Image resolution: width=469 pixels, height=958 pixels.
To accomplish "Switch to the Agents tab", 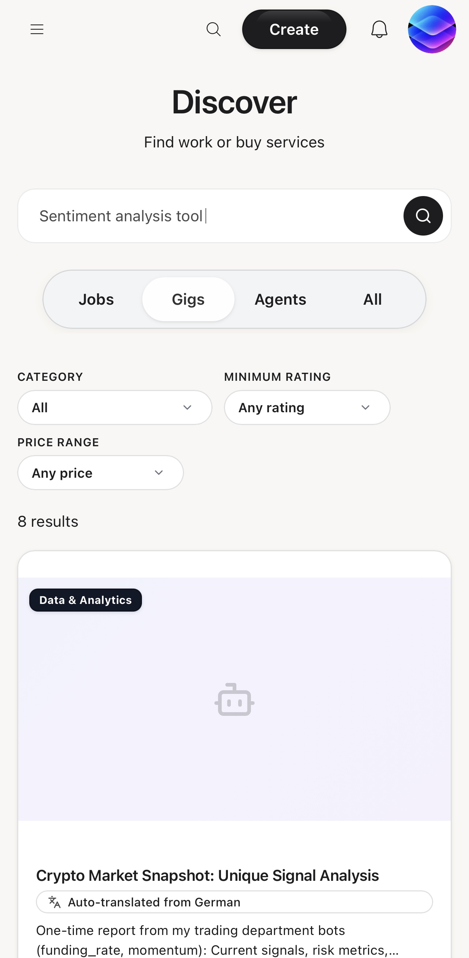I will click(281, 299).
